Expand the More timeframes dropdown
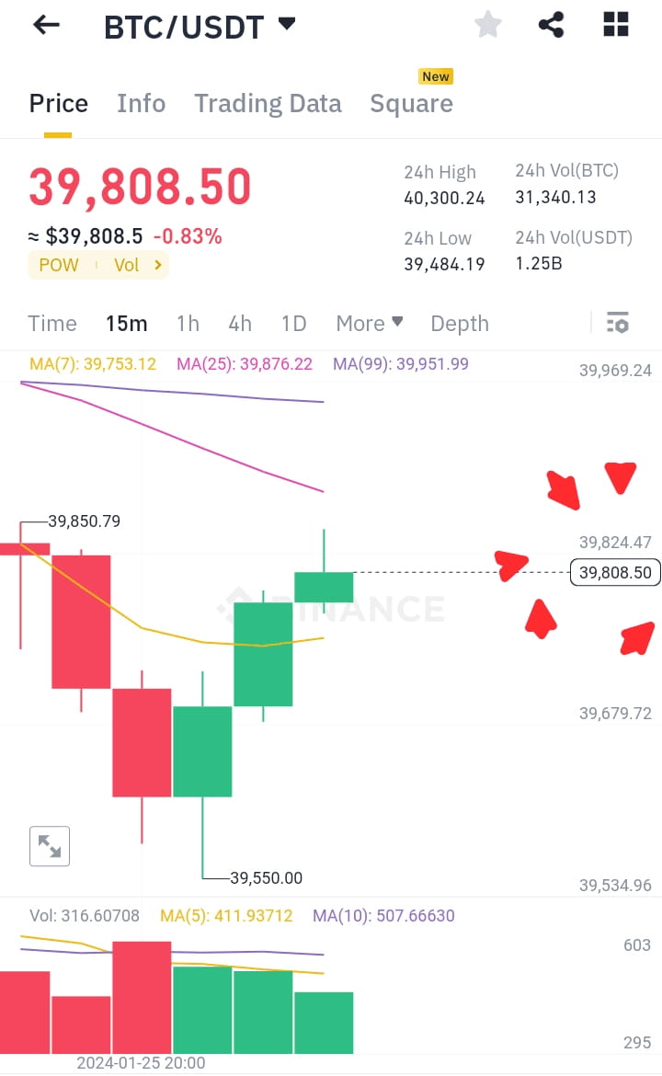 (369, 323)
